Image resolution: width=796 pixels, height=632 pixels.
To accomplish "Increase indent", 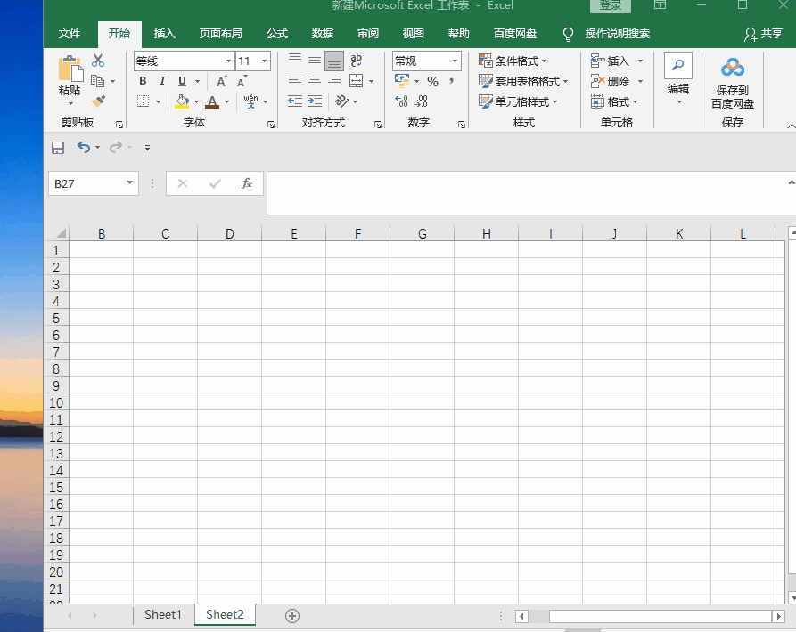I will coord(315,101).
